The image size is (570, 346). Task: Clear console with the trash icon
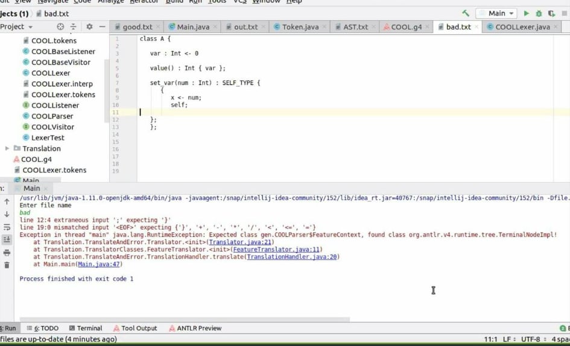click(x=7, y=265)
